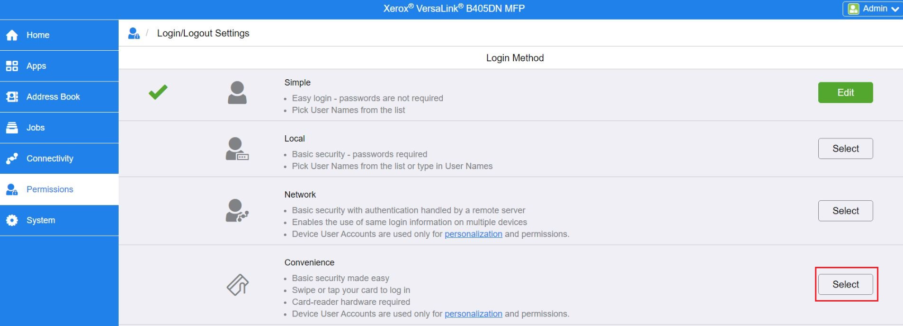
Task: Select the Network login method
Action: 845,211
